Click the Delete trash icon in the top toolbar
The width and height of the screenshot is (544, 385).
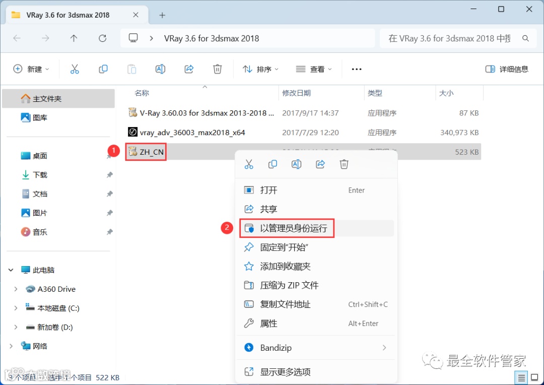tap(217, 69)
